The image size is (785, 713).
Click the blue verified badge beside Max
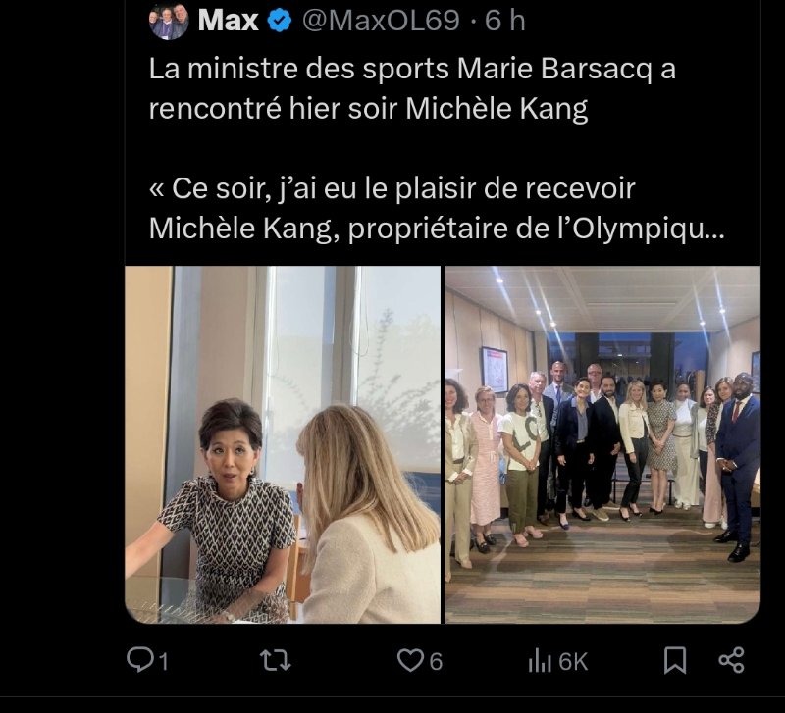pos(279,21)
